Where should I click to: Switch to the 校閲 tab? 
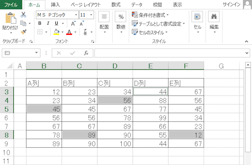click(157, 5)
